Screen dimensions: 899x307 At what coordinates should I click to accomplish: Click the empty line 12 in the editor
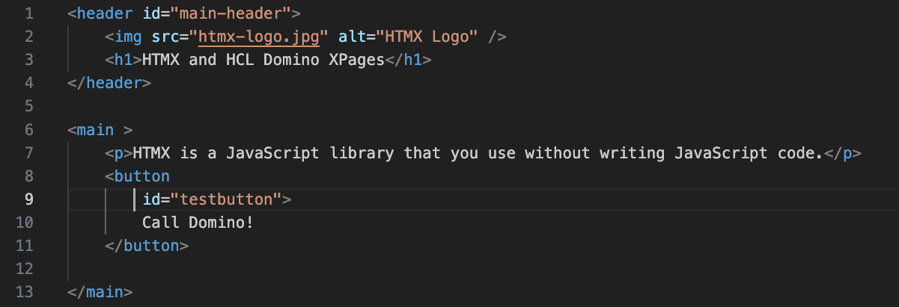(299, 269)
